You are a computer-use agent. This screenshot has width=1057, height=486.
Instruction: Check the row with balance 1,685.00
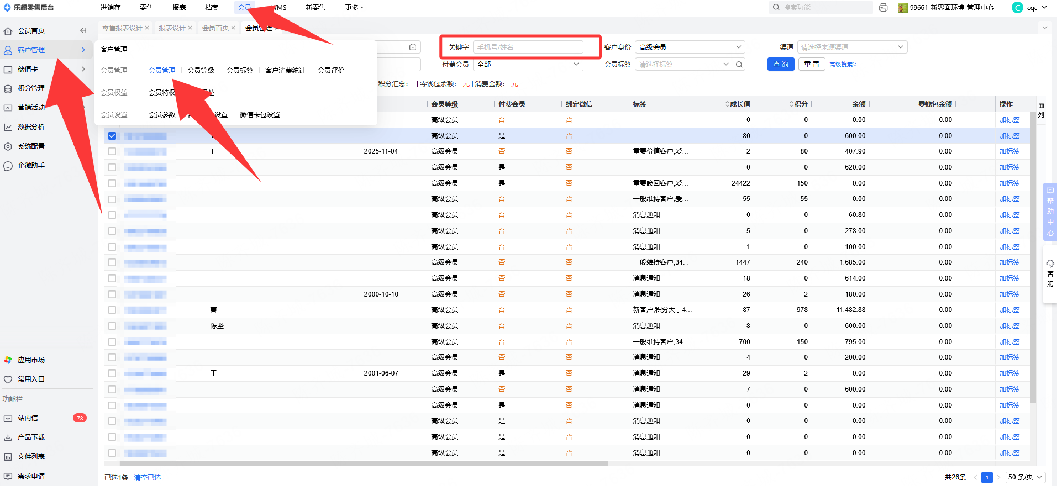click(x=112, y=262)
